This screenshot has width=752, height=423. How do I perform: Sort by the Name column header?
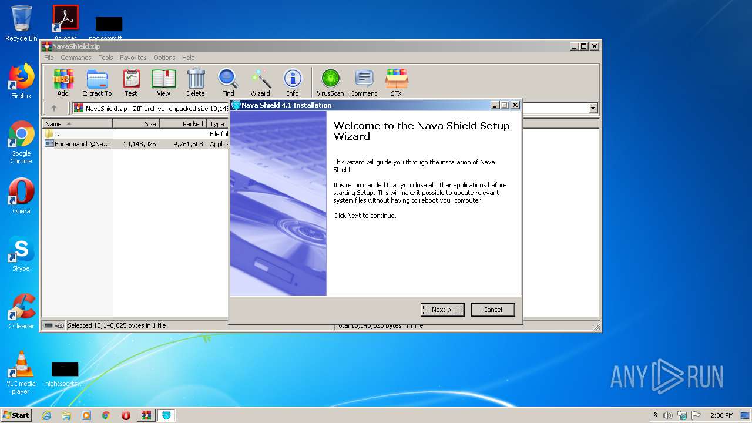[x=77, y=124]
